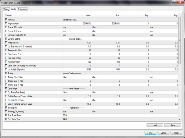Click the Stop column header
This screenshot has width=185, height=138.
pos(164,16)
